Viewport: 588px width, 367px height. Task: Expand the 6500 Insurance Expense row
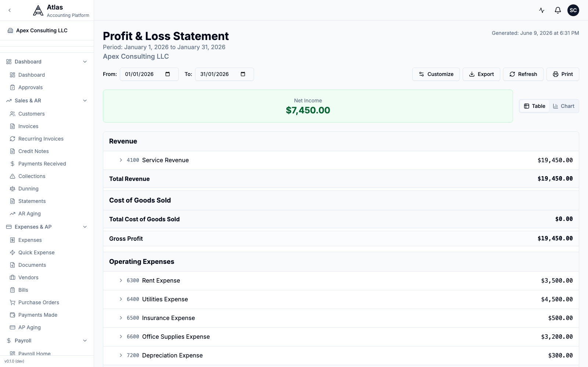pyautogui.click(x=121, y=318)
